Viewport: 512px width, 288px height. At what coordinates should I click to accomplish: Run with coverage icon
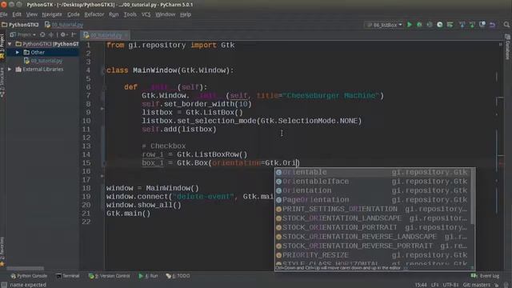[x=430, y=25]
